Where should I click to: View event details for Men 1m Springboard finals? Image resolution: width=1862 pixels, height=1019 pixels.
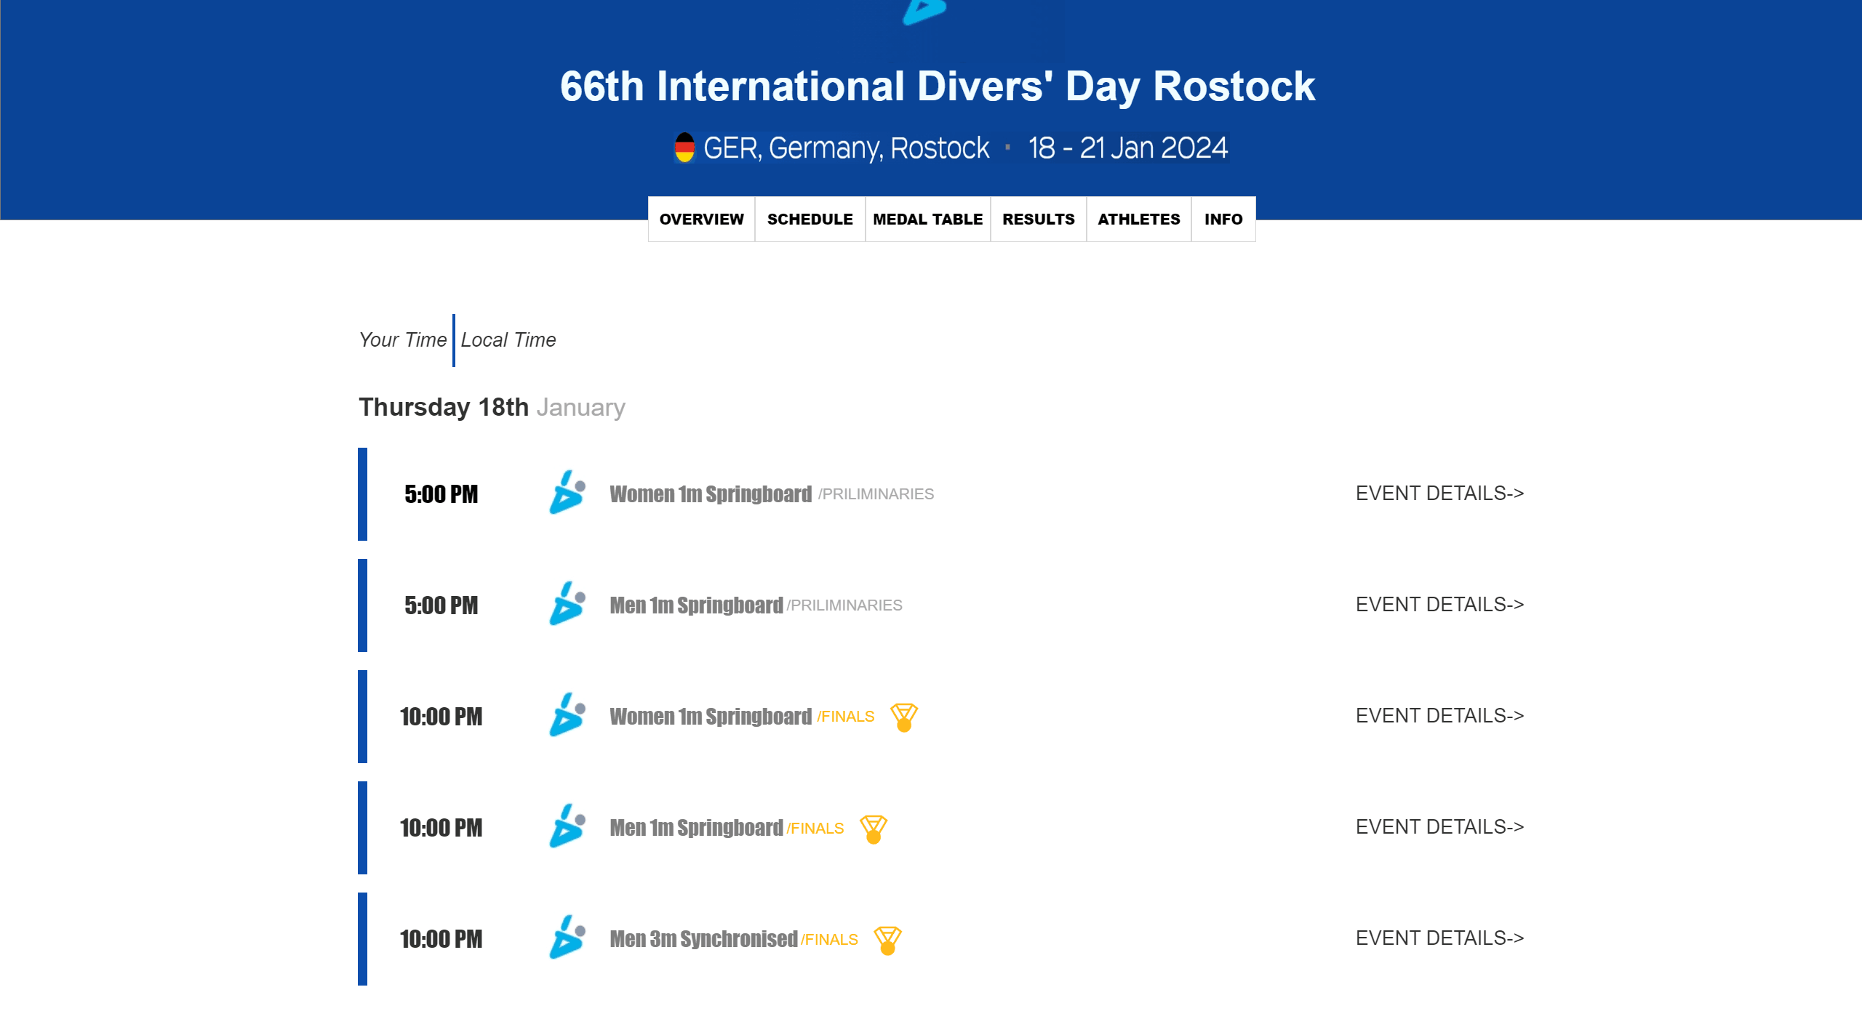click(x=1439, y=827)
